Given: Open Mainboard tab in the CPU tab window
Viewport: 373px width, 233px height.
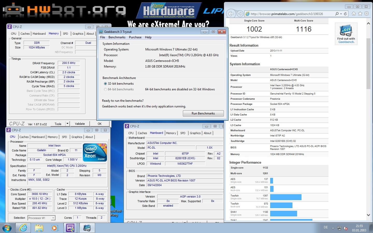Looking at the screenshot, I should pyautogui.click(x=38, y=137).
